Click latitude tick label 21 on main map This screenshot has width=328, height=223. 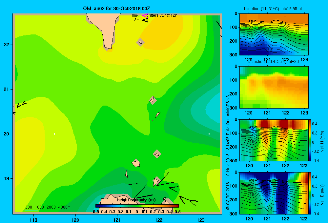(x=7, y=89)
